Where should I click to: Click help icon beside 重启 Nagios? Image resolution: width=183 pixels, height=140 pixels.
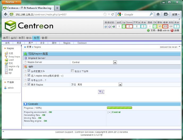point(25,84)
